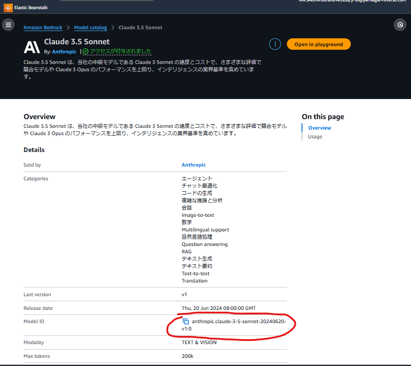This screenshot has width=411, height=366.
Task: Click the Model ID label
Action: click(34, 321)
